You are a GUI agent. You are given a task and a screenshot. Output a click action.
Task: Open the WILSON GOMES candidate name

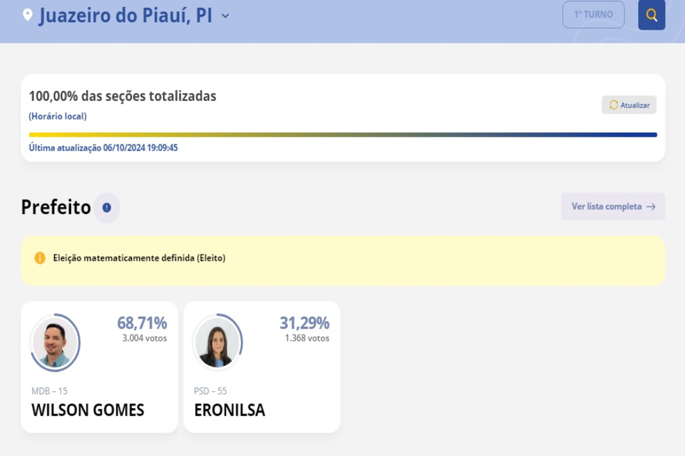88,410
